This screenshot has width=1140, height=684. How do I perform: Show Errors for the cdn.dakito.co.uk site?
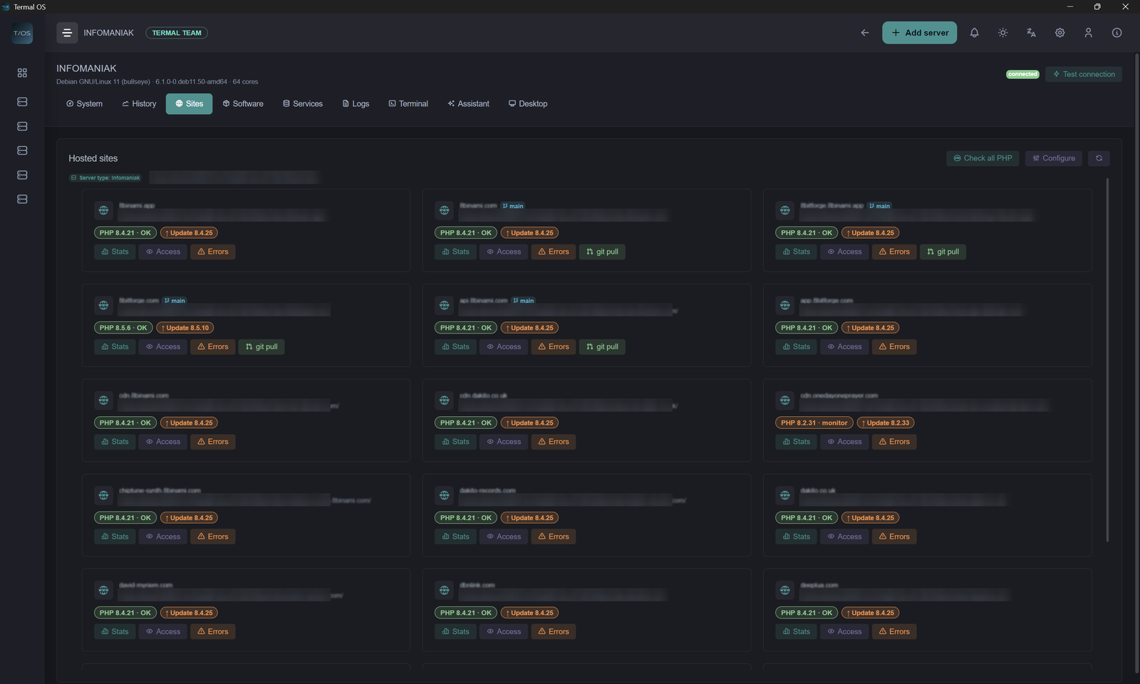554,442
